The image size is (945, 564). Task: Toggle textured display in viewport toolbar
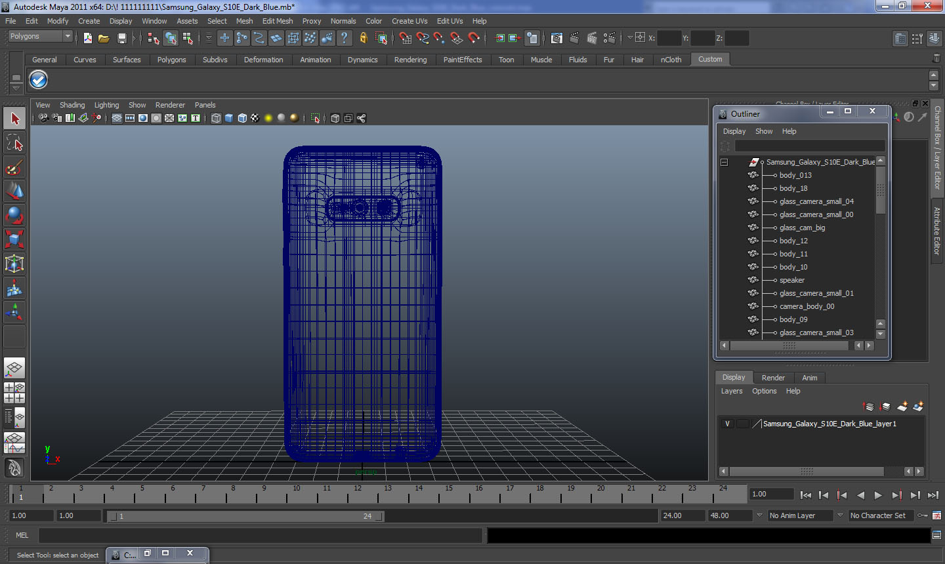(255, 118)
